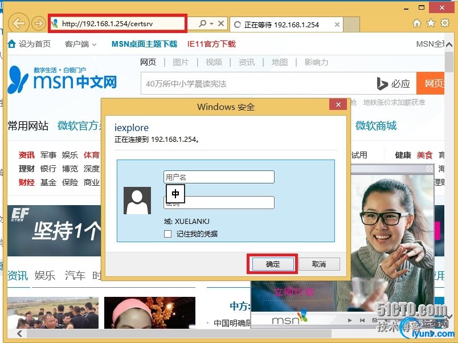Select the 汽车 news section tab
Viewport: 458px width, 343px height.
[x=75, y=275]
